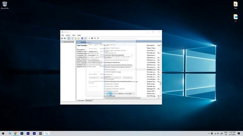The width and height of the screenshot is (243, 136).
Task: Open the File menu
Action: coord(63,35)
